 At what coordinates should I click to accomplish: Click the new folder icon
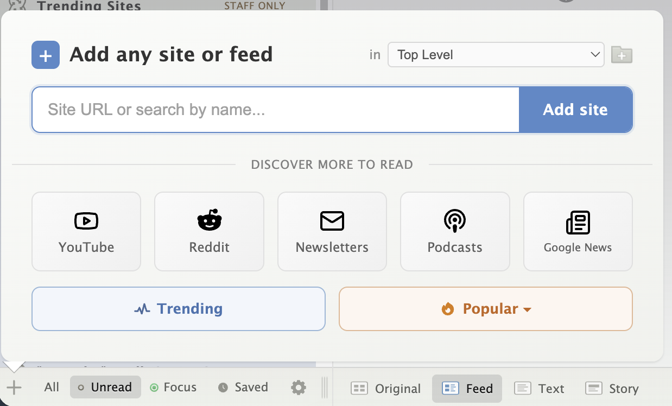[622, 55]
